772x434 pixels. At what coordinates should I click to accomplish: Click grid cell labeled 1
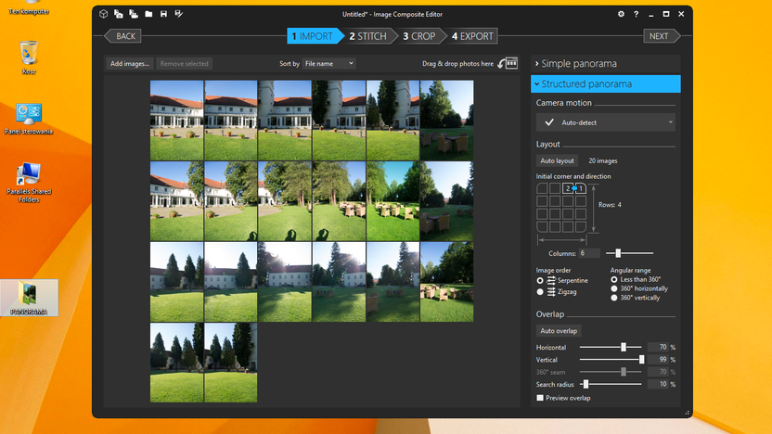581,188
